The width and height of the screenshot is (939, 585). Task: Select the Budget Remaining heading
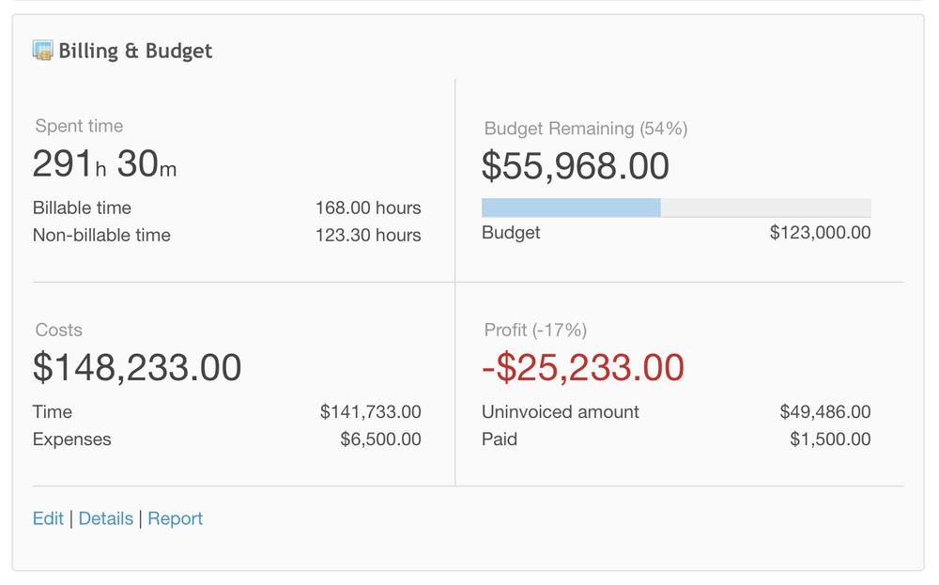pos(585,129)
